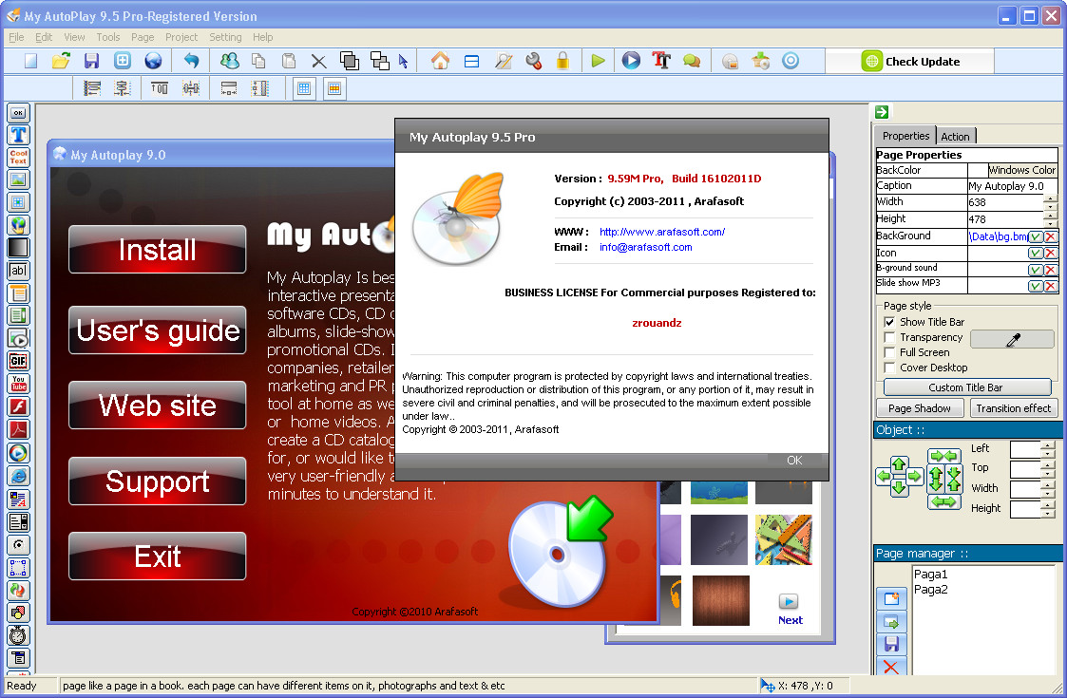Click the Check Update button
The image size is (1067, 698).
[910, 61]
